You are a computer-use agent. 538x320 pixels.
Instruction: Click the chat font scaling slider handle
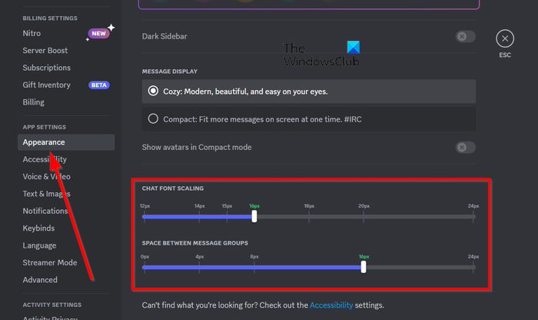(x=254, y=217)
